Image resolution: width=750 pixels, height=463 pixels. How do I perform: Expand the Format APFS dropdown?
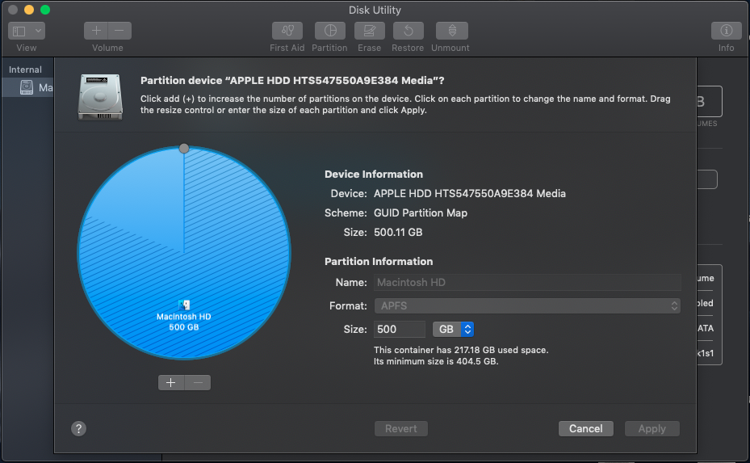pyautogui.click(x=527, y=306)
